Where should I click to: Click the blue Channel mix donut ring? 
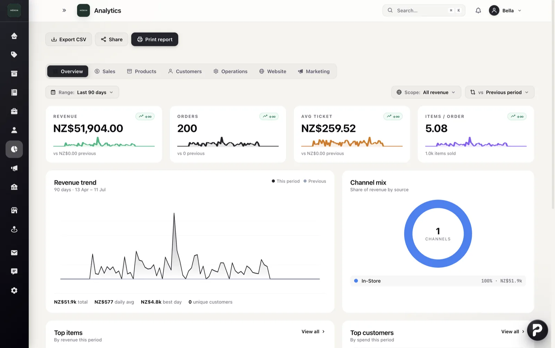pos(408,234)
